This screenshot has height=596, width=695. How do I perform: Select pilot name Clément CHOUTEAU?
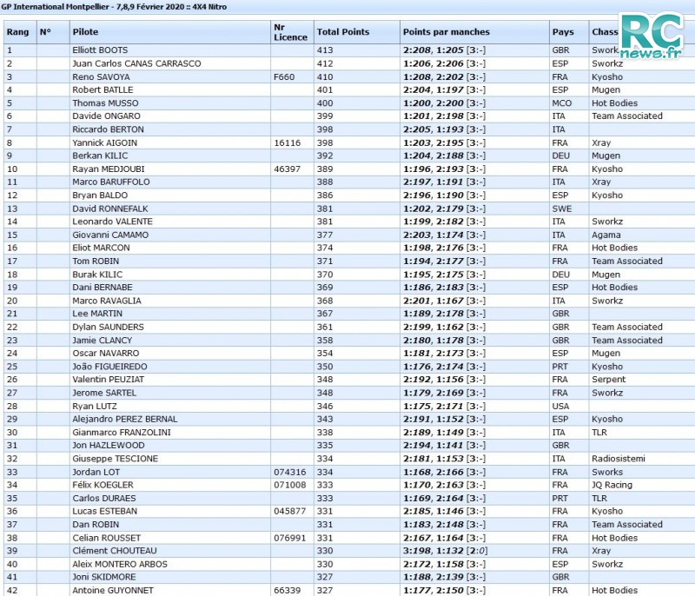tap(115, 550)
